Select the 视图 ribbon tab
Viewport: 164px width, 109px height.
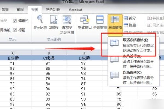point(35,10)
